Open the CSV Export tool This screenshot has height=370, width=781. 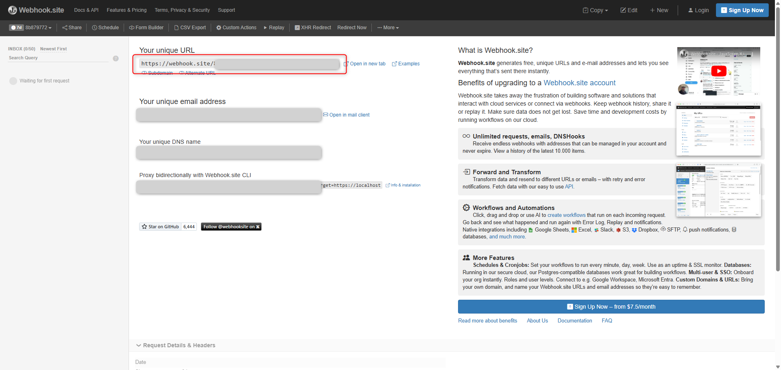190,28
